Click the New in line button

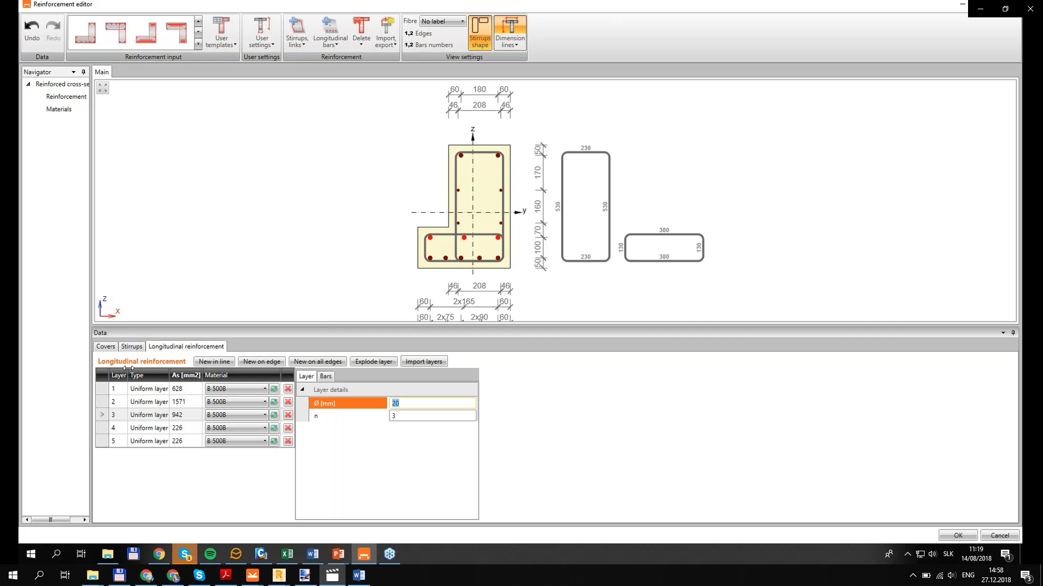coord(215,361)
